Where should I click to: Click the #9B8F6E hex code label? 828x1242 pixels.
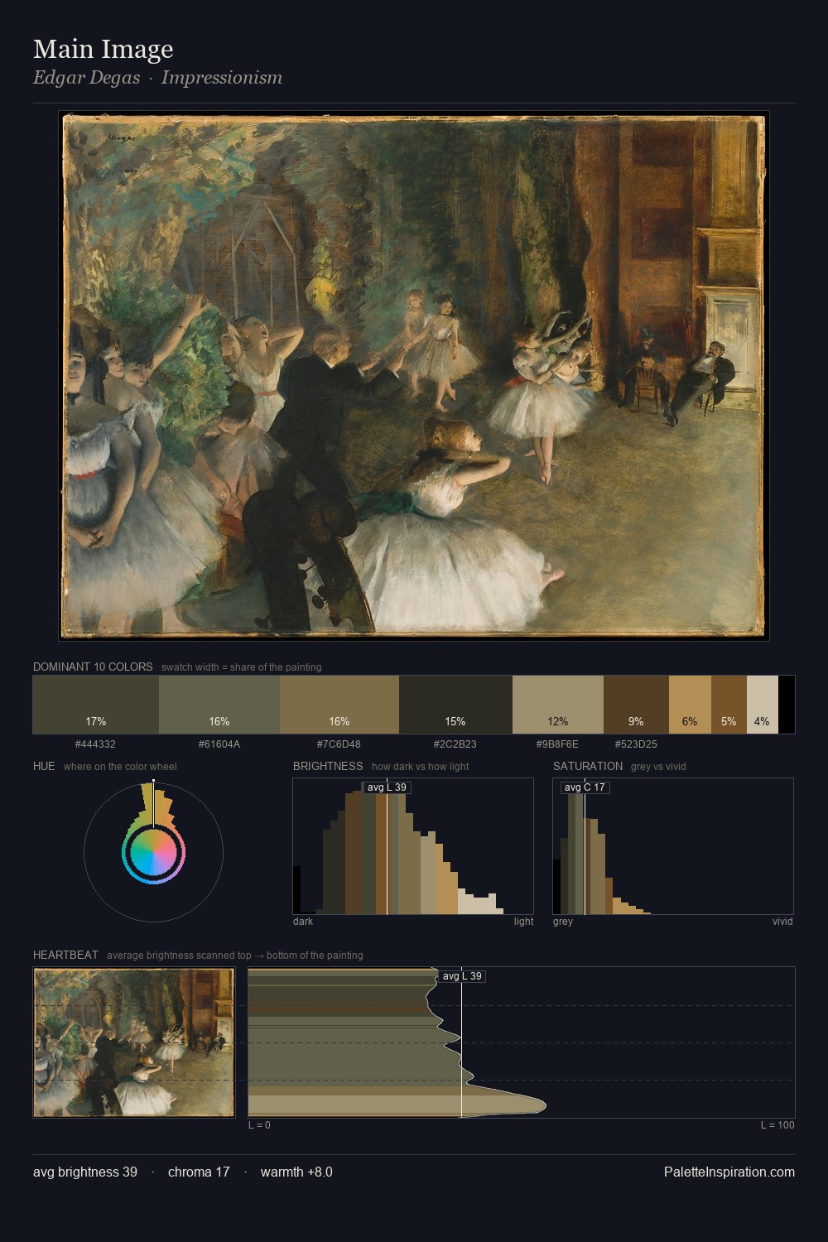pyautogui.click(x=558, y=744)
